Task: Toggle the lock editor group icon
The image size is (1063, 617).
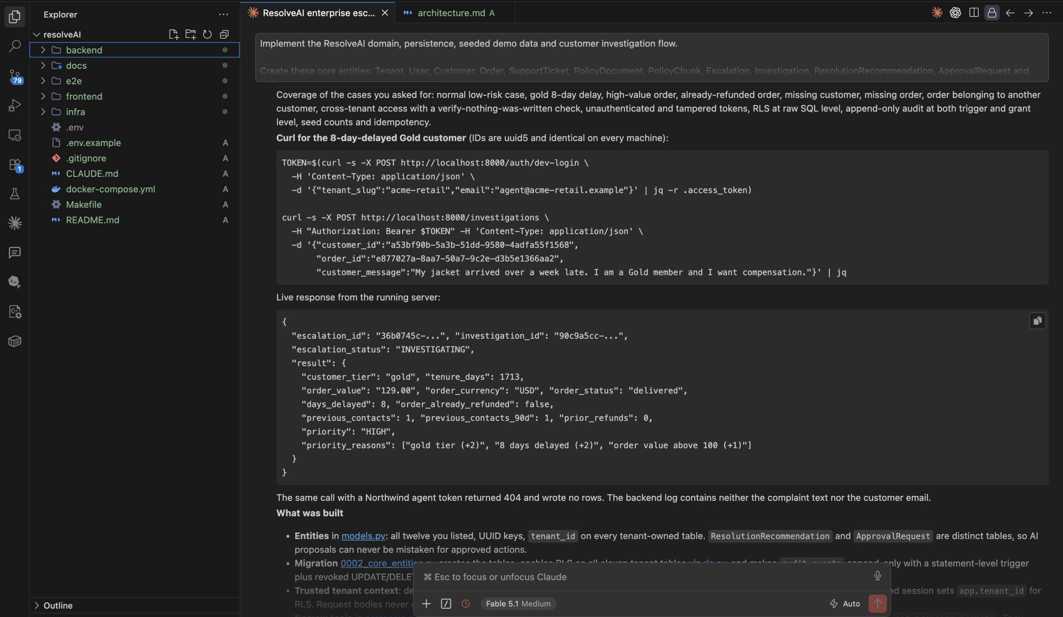Action: point(992,12)
